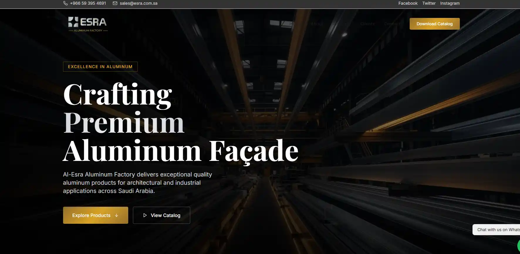Open the Facebook link

pos(408,3)
